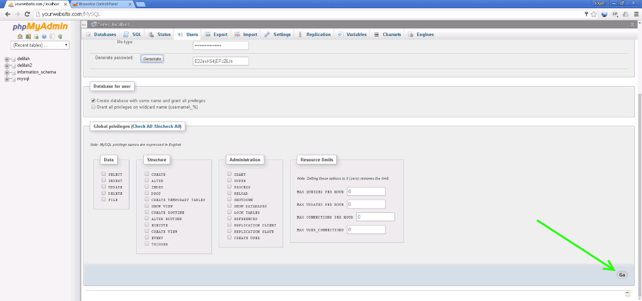Click the IP lookup extension icon

pos(615,14)
